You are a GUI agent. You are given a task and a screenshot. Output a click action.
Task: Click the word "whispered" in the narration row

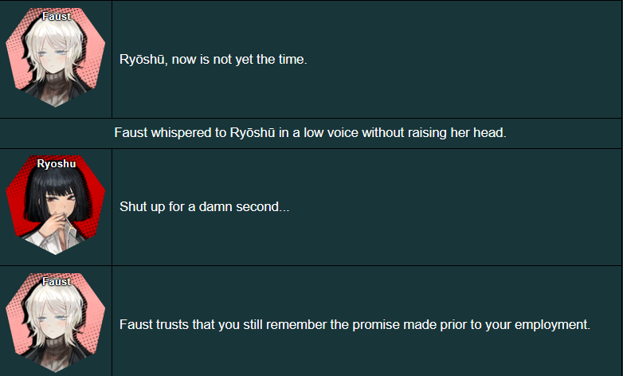pyautogui.click(x=181, y=132)
